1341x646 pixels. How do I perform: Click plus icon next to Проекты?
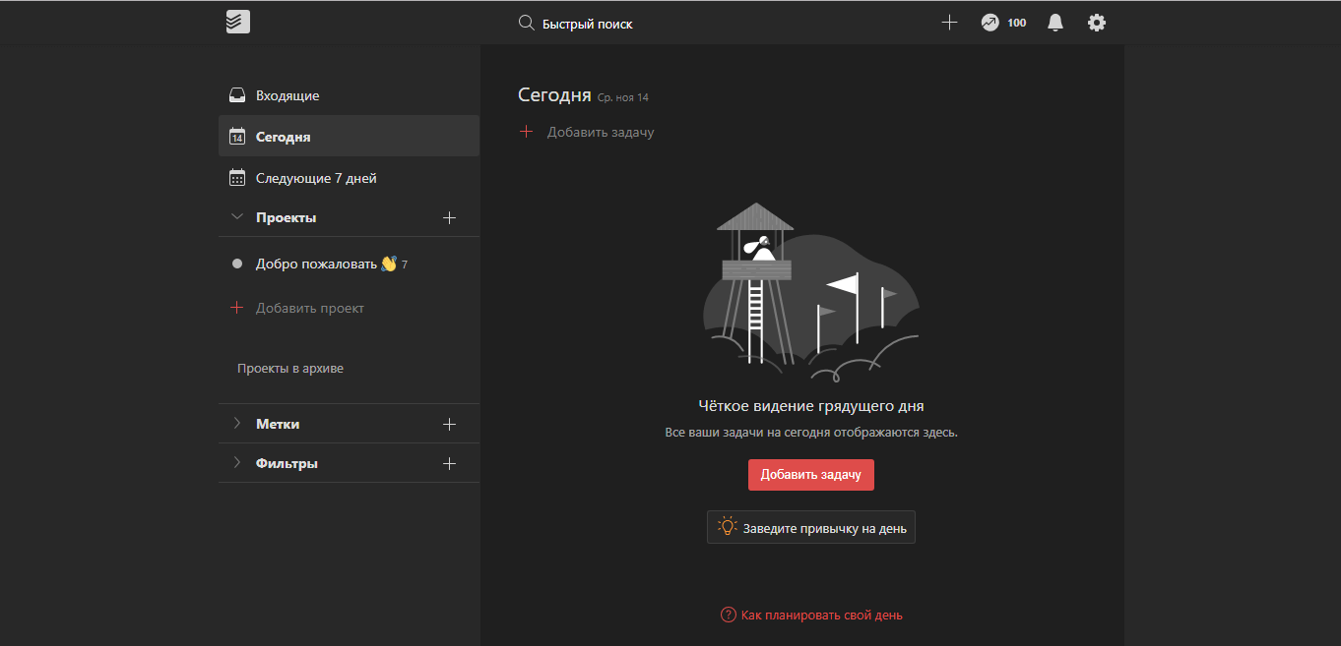[450, 218]
